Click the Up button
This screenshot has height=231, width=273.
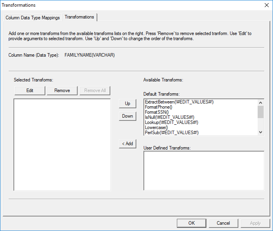128,103
